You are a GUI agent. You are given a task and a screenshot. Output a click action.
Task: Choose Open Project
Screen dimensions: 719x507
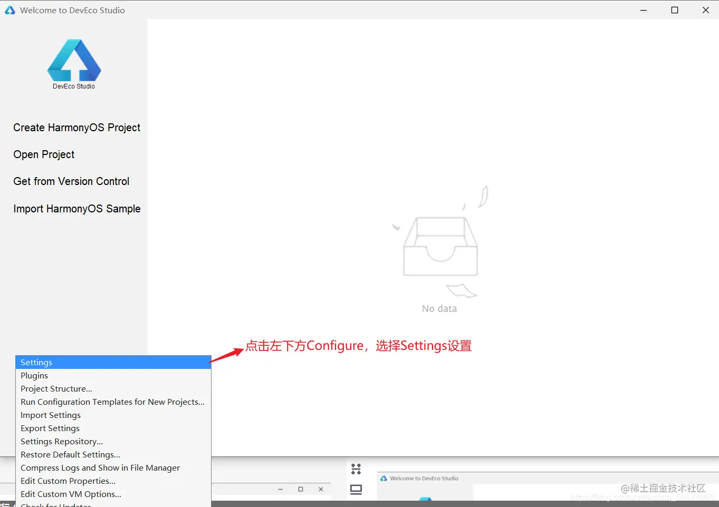[x=44, y=154]
